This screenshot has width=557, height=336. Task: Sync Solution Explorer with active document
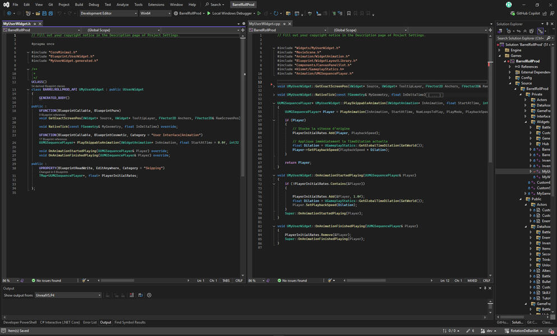tap(519, 31)
